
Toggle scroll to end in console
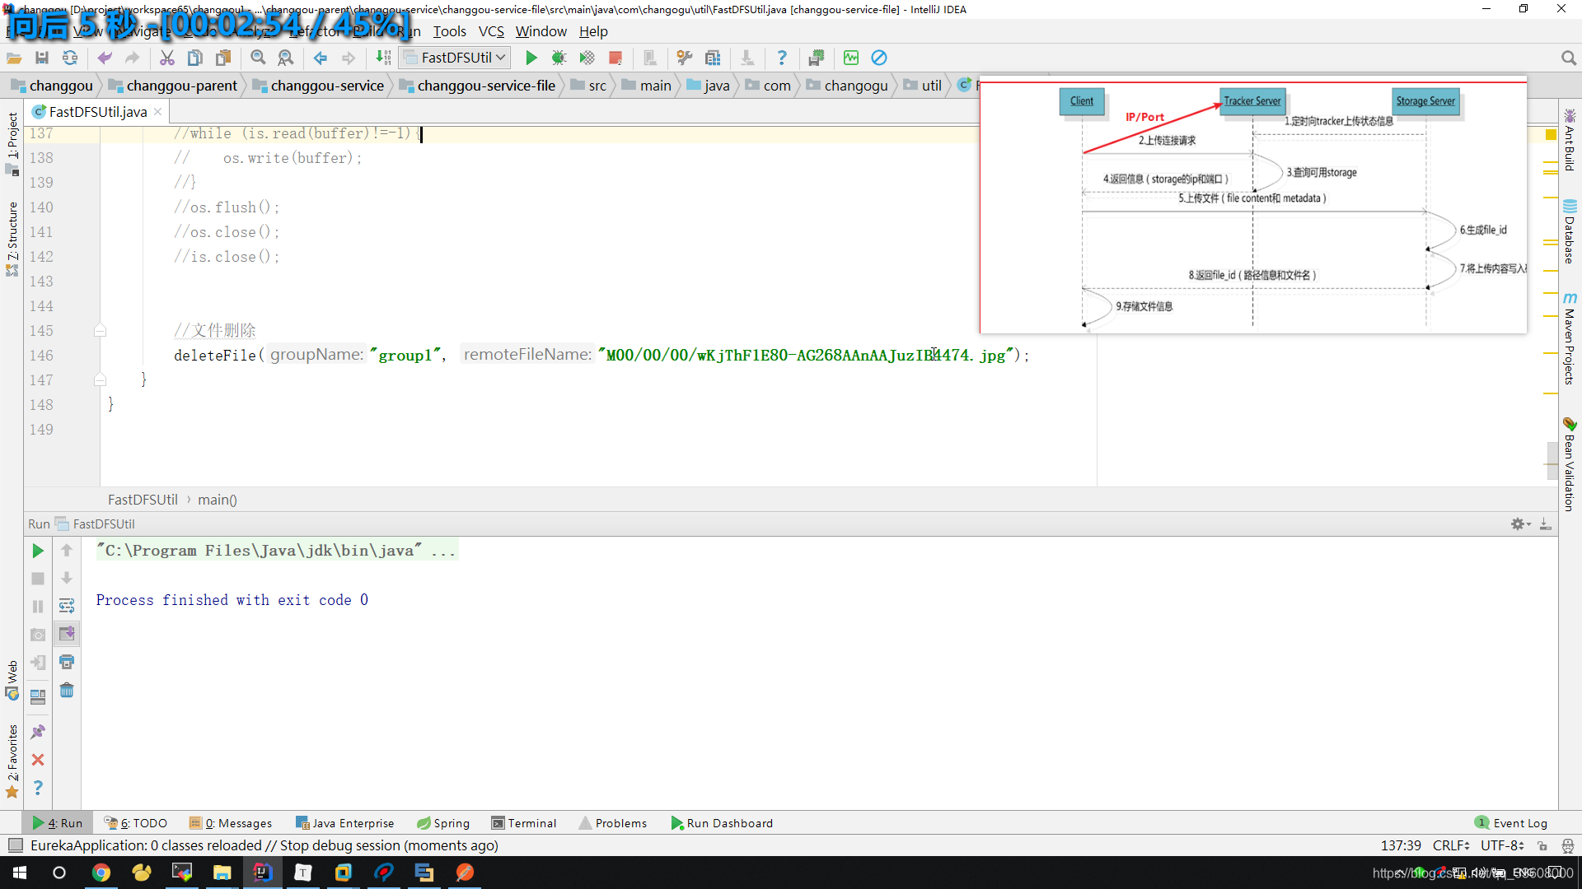pyautogui.click(x=67, y=634)
